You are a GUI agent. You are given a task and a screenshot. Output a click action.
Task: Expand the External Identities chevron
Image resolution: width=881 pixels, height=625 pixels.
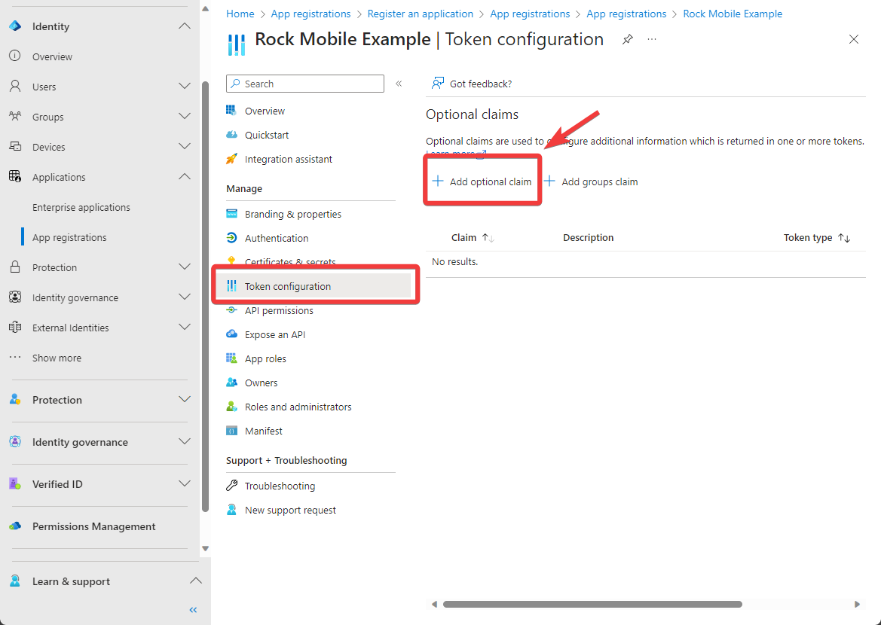185,327
